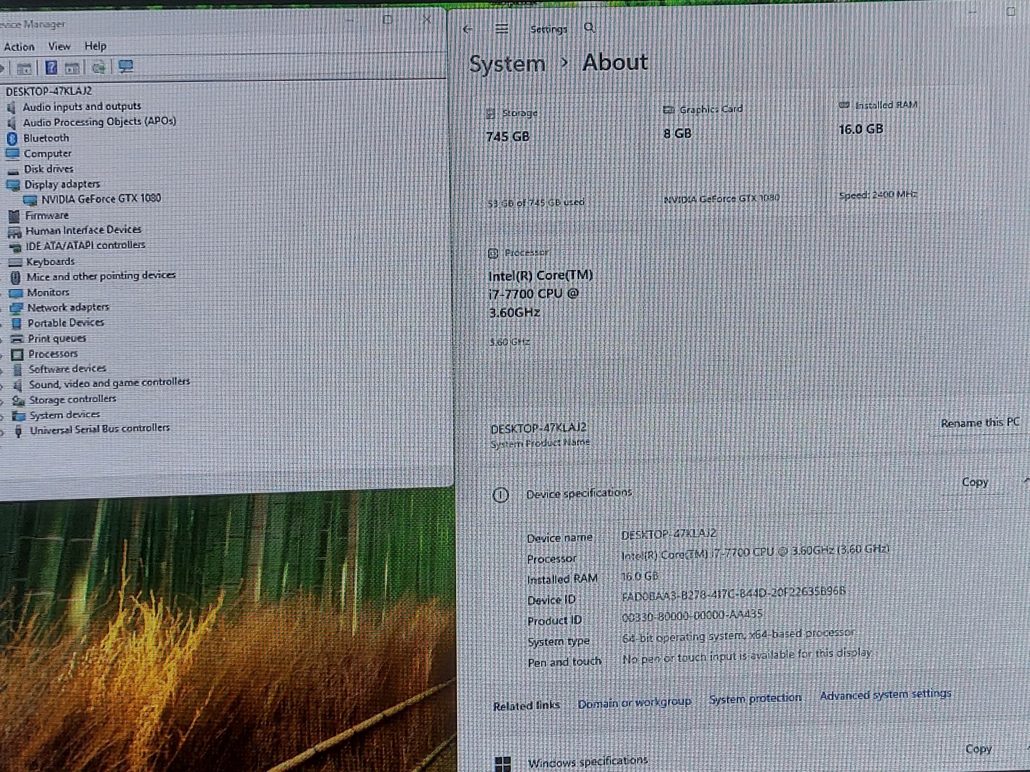The width and height of the screenshot is (1030, 772).
Task: Click the Network adapters icon
Action: click(x=17, y=308)
